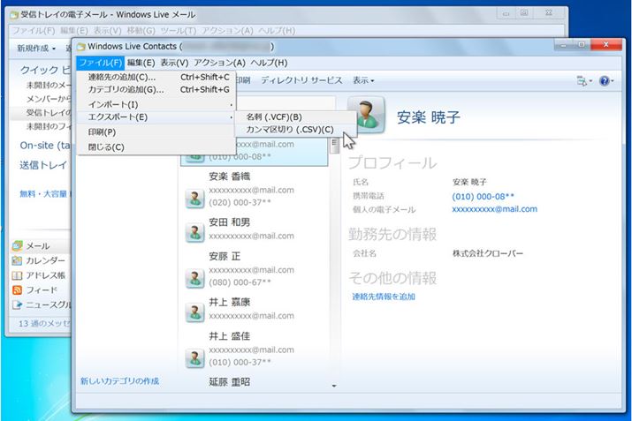Click the search field above contact list

point(286,102)
